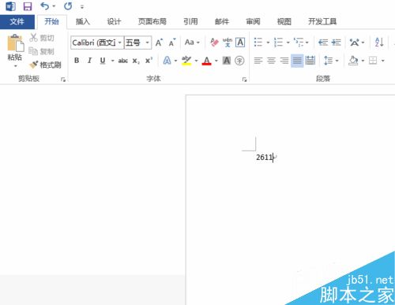Open the undo history dropdown arrow
Viewport: 395px width, 305px height.
[x=54, y=6]
